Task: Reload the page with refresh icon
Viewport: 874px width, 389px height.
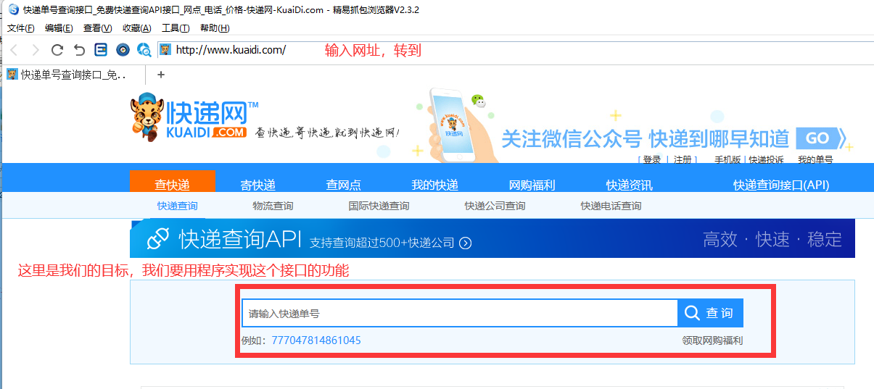Action: click(57, 50)
